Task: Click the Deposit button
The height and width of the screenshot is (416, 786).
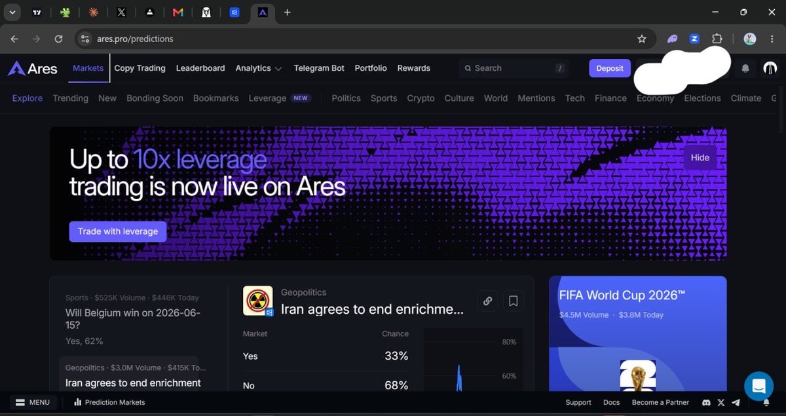Action: 610,68
